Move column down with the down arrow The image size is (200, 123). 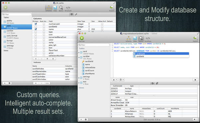53,59
